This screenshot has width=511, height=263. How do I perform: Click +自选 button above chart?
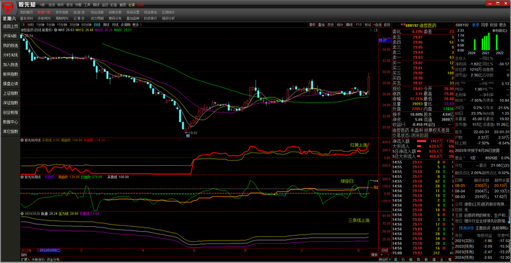(377, 25)
